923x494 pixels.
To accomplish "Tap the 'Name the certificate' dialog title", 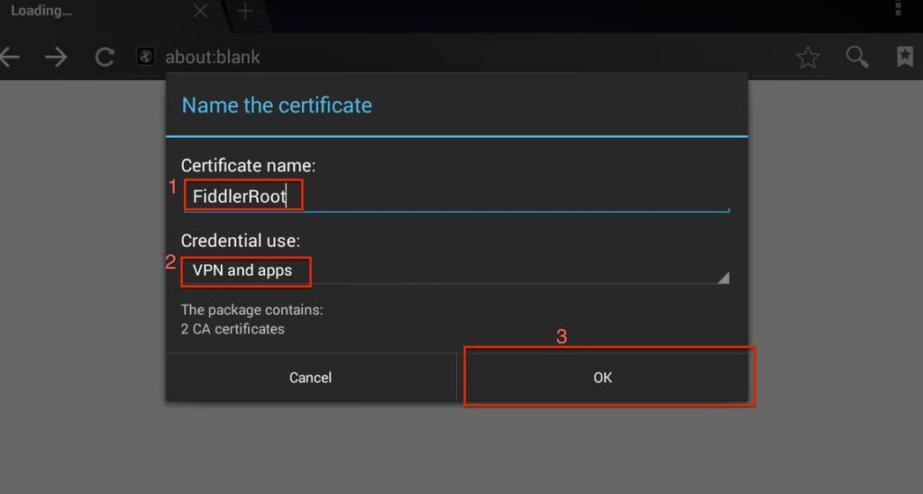I will (277, 105).
